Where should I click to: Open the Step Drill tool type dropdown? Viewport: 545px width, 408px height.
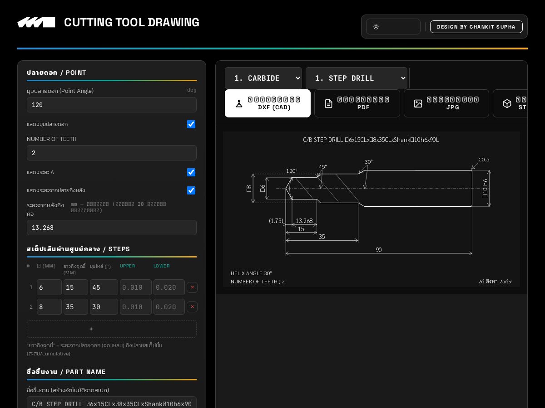[357, 78]
